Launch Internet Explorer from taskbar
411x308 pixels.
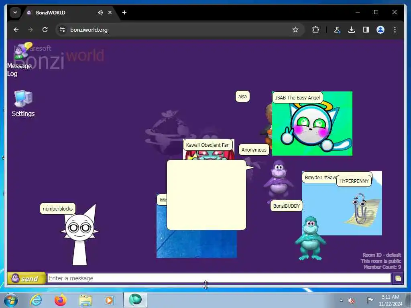click(36, 300)
